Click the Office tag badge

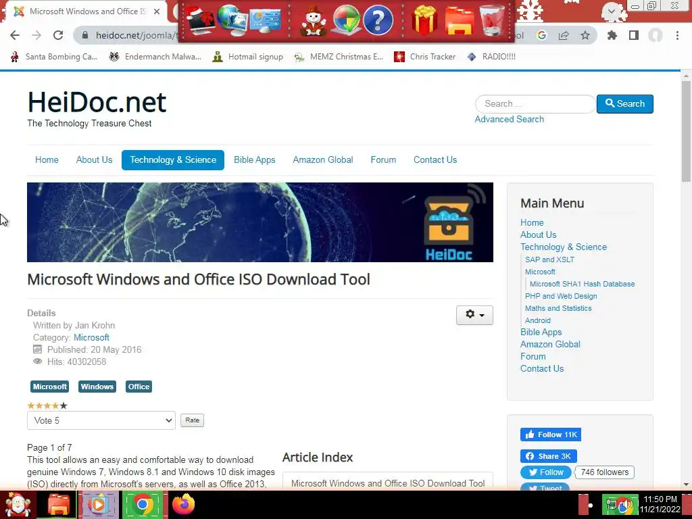click(139, 387)
